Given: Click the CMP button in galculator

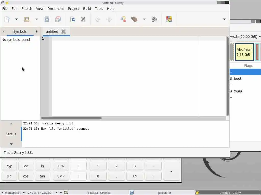Looking at the screenshot, I should click(x=61, y=176).
